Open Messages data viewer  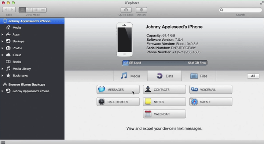tap(118, 90)
